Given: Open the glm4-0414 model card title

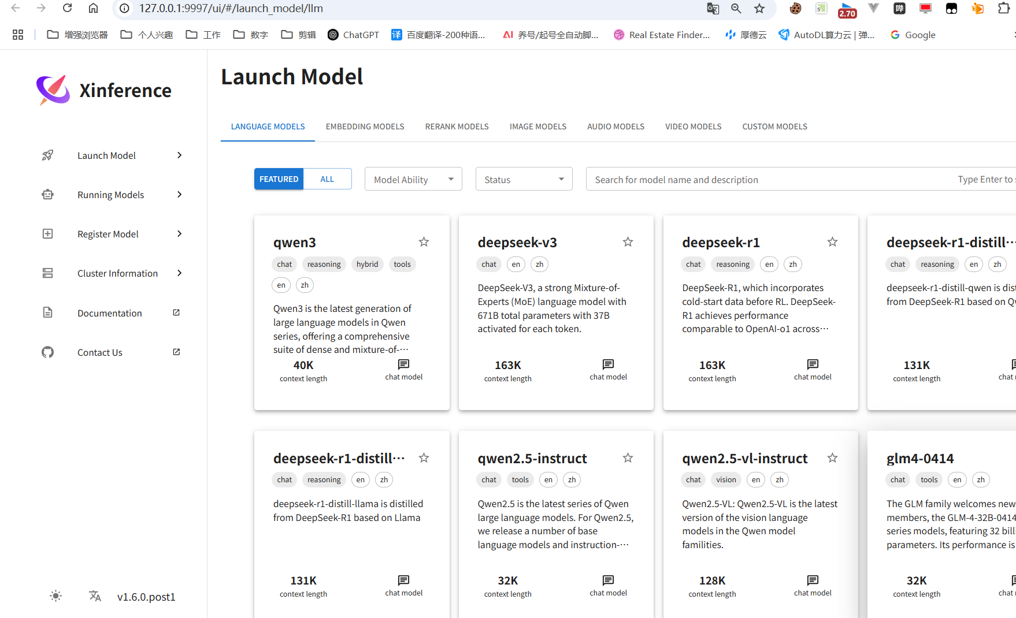Looking at the screenshot, I should 920,458.
